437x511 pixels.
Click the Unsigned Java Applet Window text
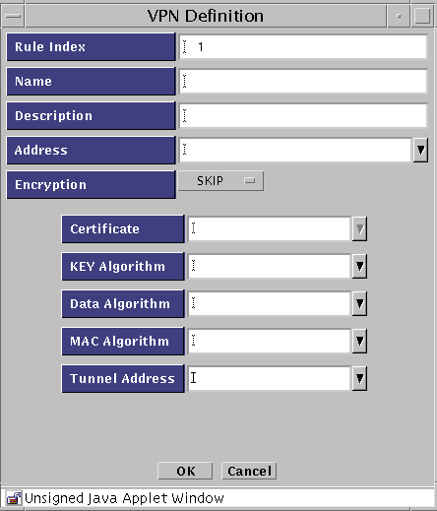(x=124, y=498)
